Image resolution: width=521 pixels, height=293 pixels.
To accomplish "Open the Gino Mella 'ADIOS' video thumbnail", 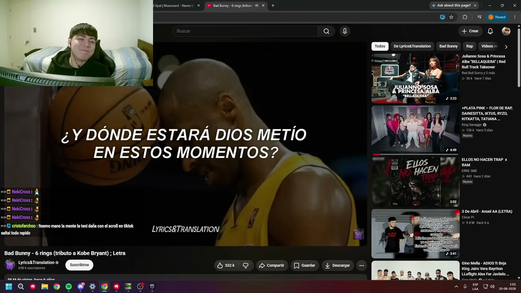I will [x=415, y=271].
